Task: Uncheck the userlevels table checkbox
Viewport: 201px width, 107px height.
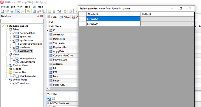Action: point(14,47)
